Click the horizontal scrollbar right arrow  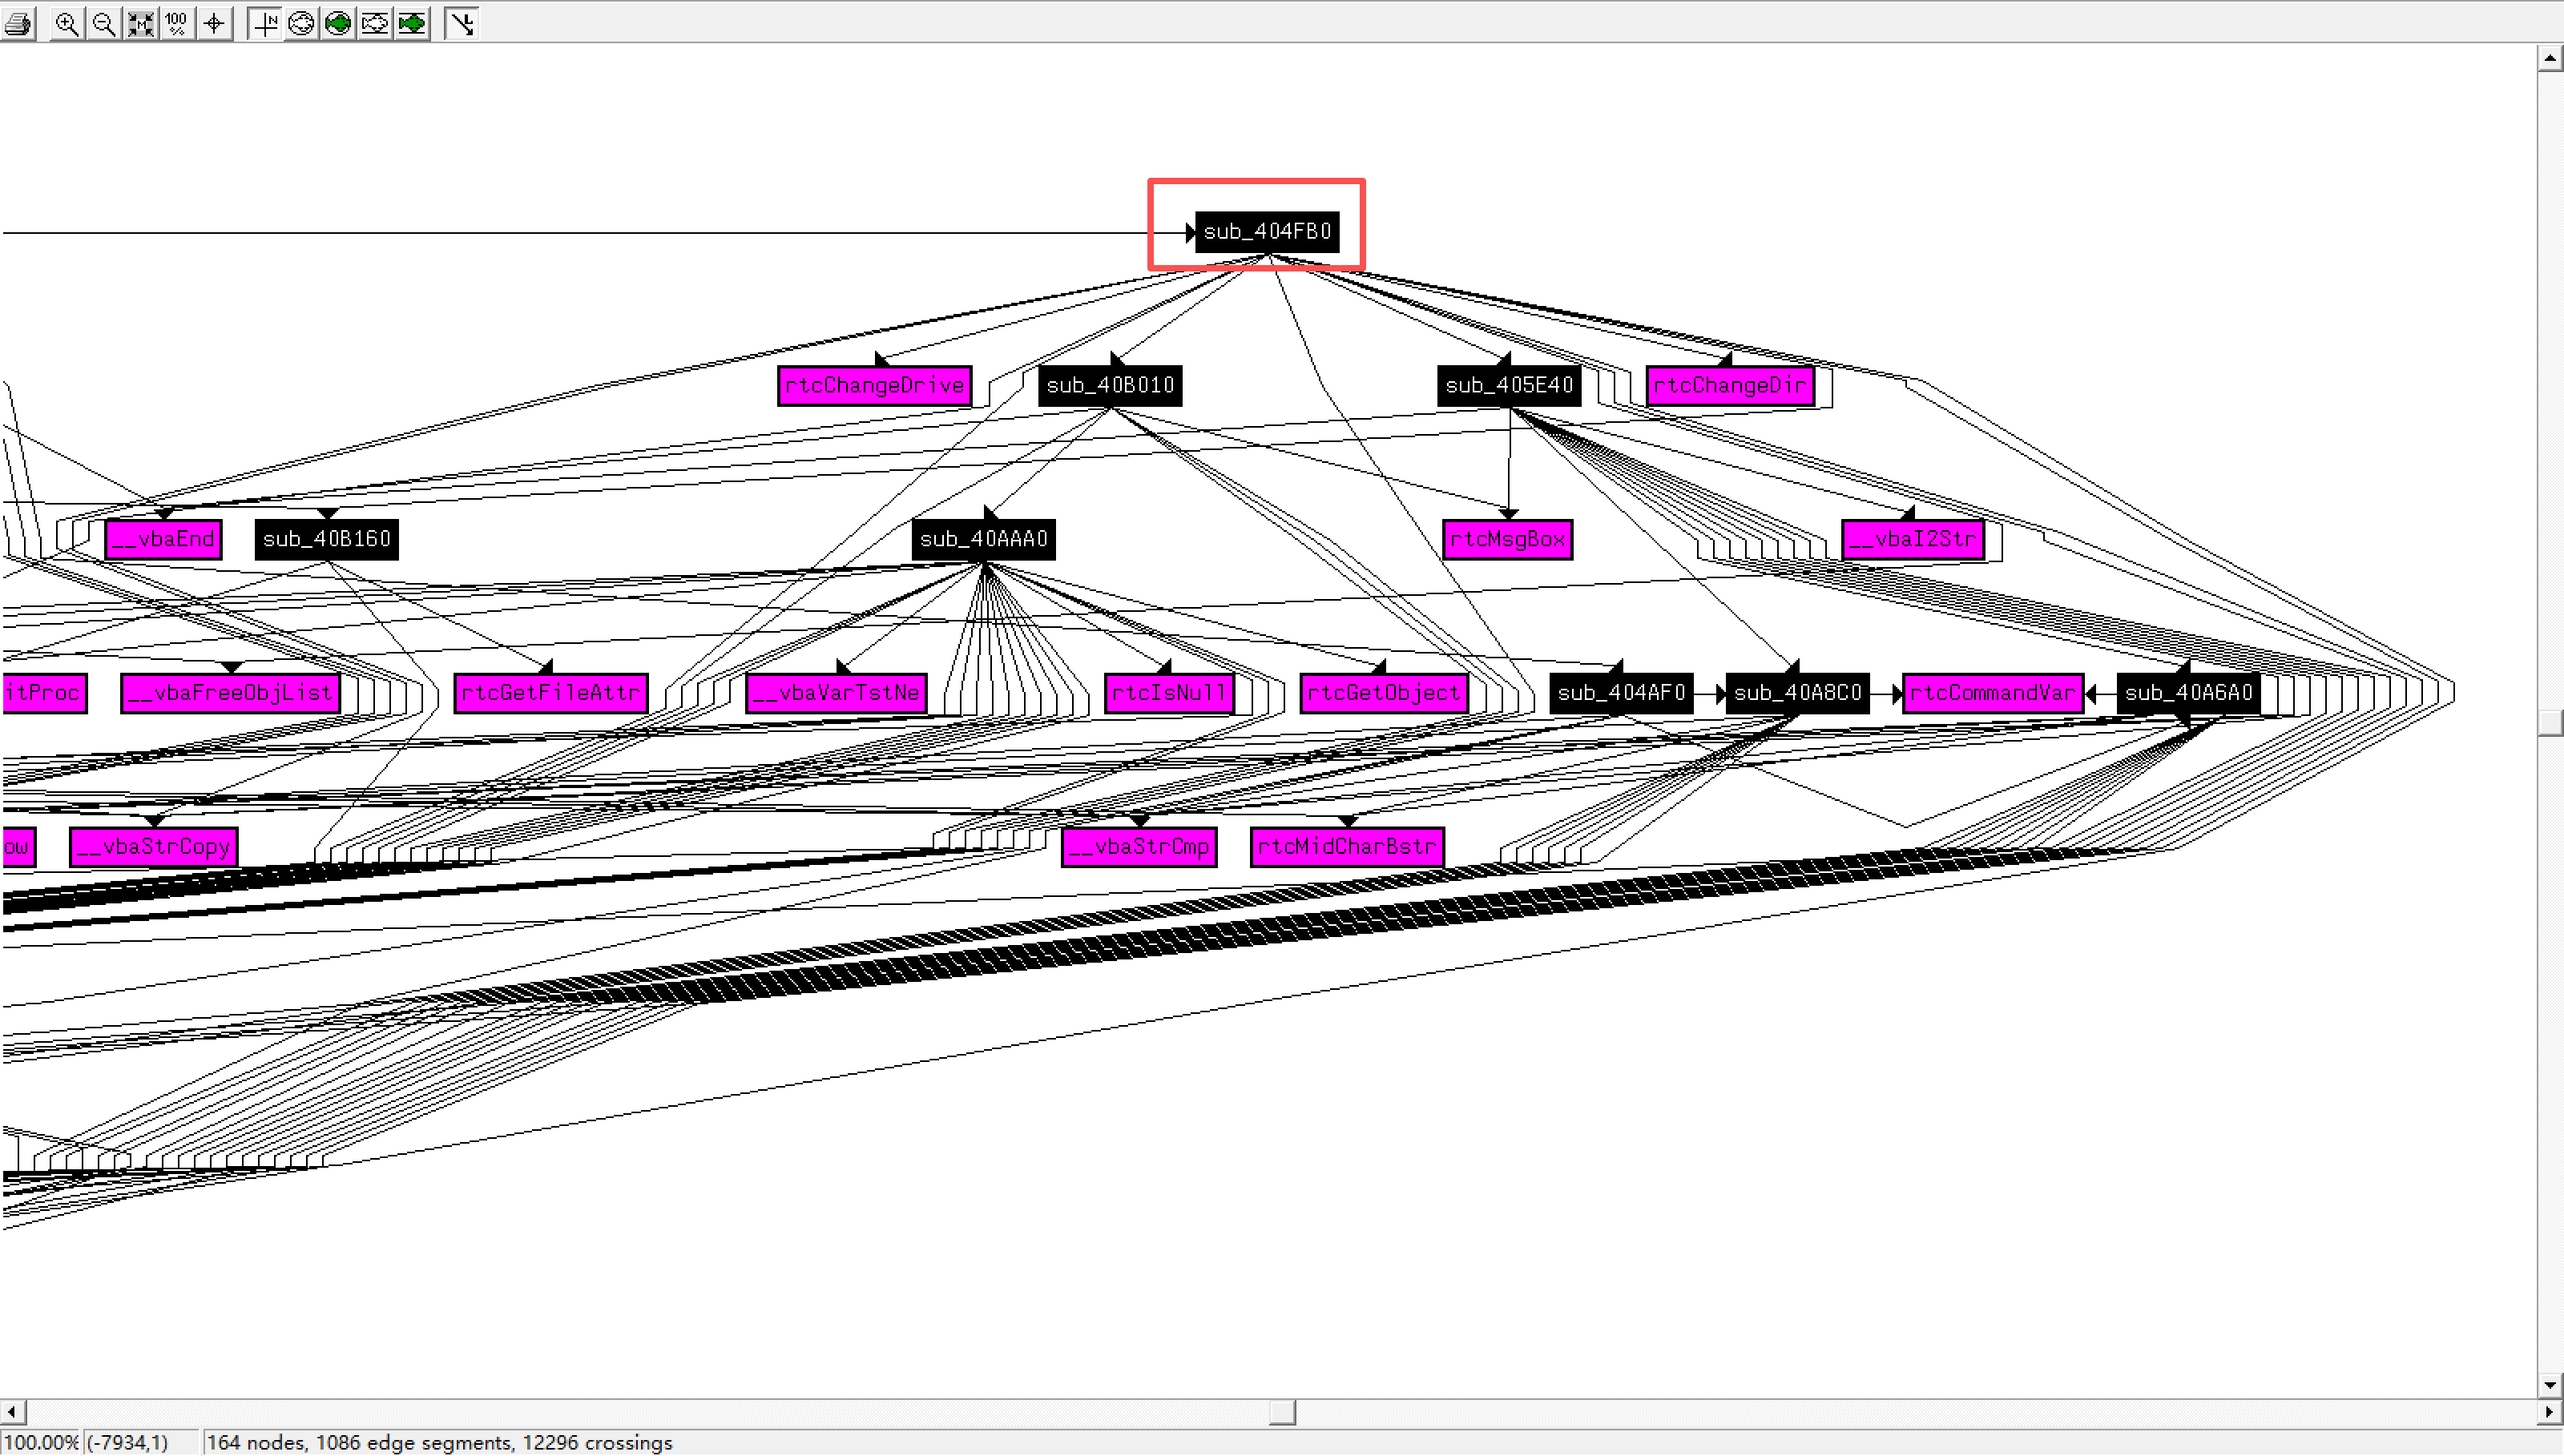[x=2550, y=1412]
